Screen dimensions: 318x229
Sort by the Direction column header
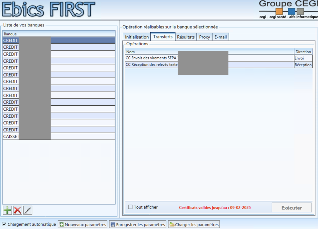coord(303,52)
